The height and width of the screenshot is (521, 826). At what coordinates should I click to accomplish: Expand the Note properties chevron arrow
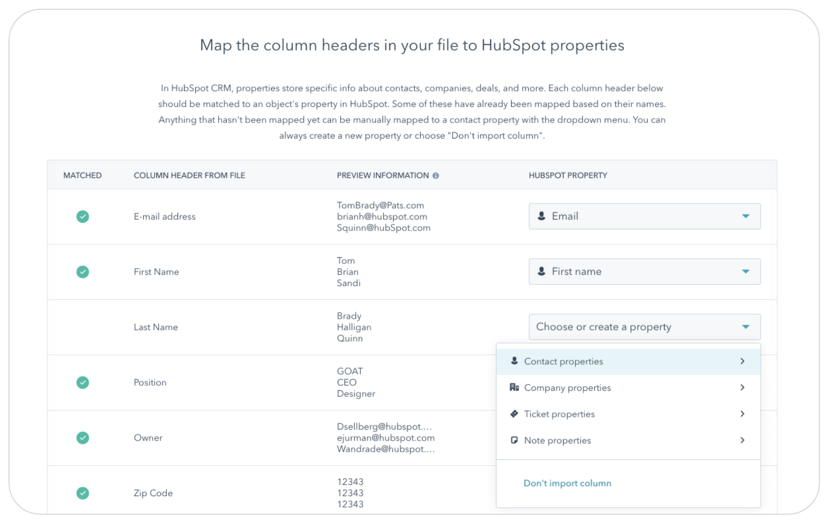tap(742, 440)
